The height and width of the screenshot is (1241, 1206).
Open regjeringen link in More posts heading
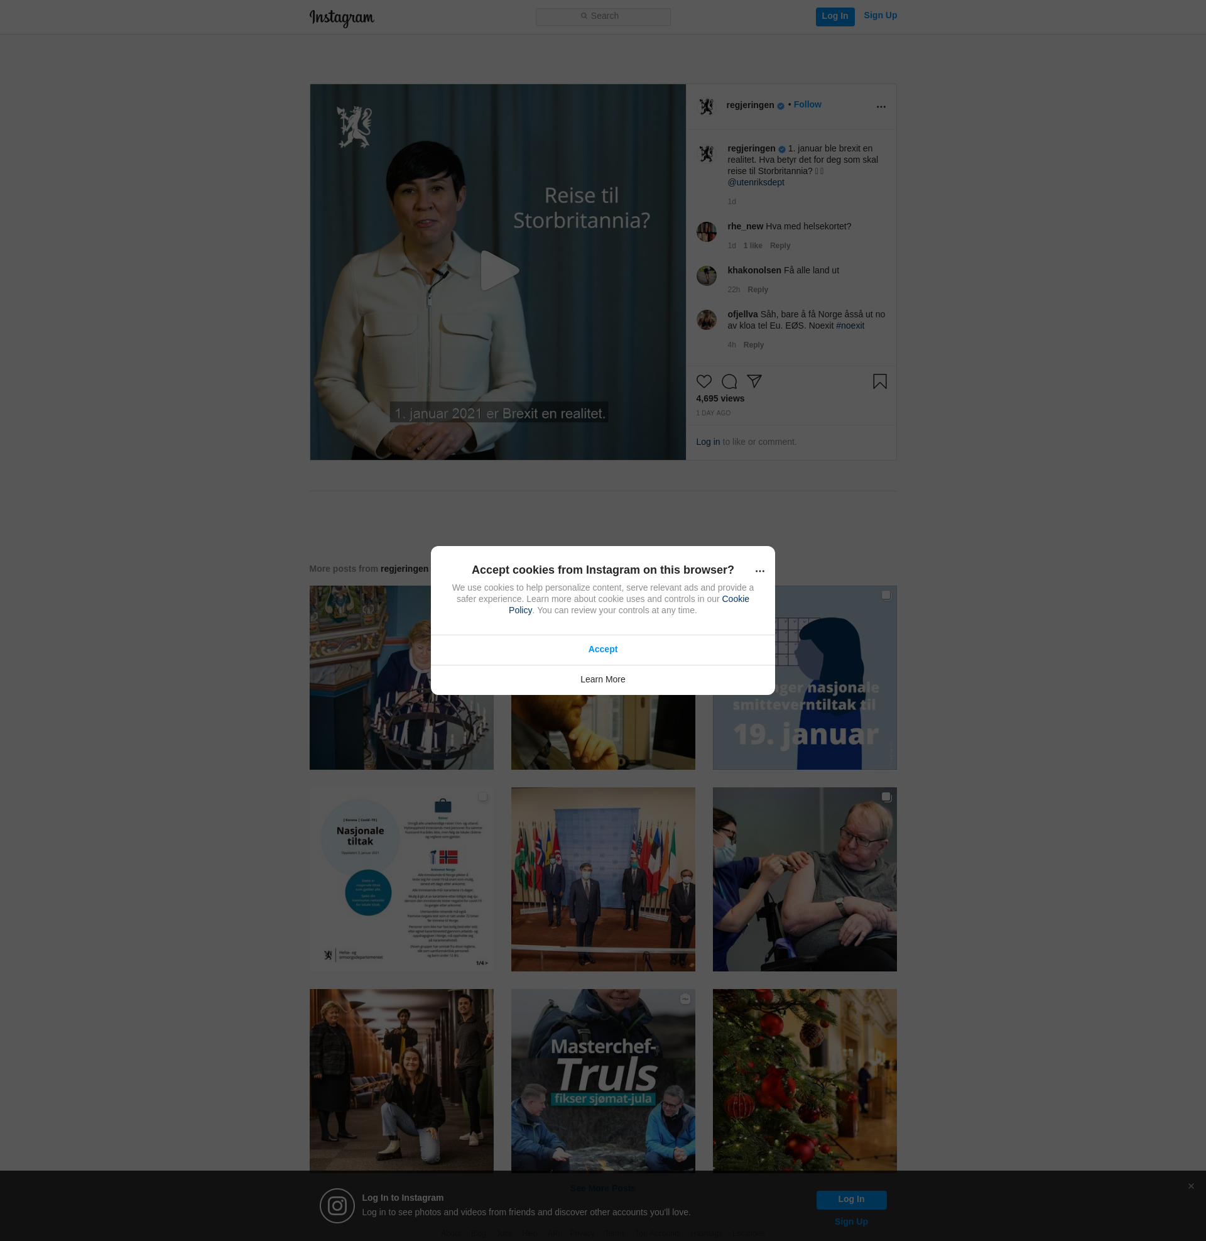click(404, 569)
